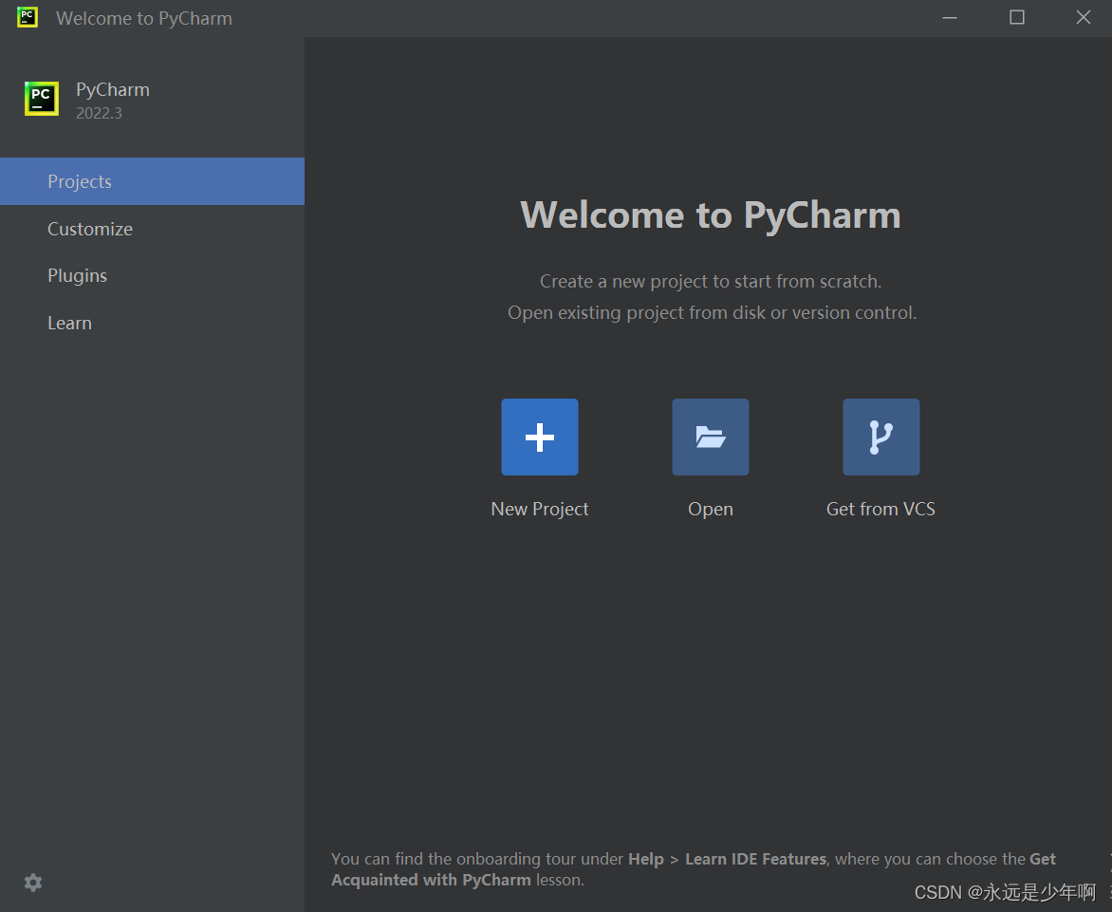Click the New Project label
Image resolution: width=1112 pixels, height=912 pixels.
[x=540, y=510]
